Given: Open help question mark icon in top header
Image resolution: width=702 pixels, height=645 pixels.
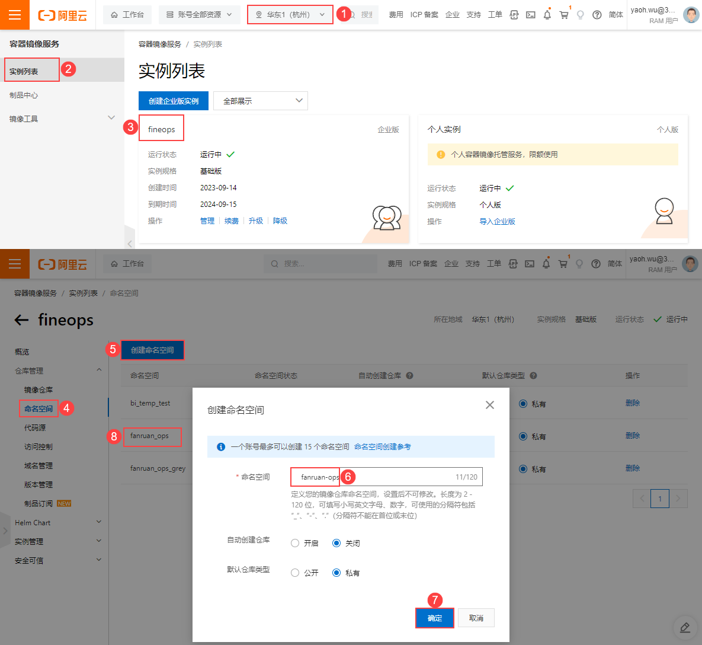Looking at the screenshot, I should point(597,15).
